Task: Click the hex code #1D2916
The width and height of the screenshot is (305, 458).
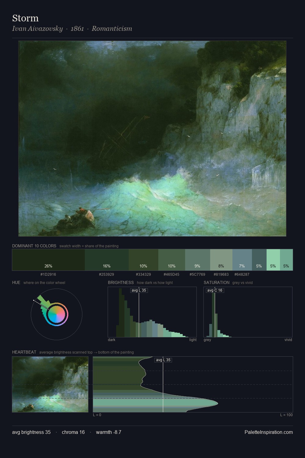Action: pyautogui.click(x=48, y=274)
